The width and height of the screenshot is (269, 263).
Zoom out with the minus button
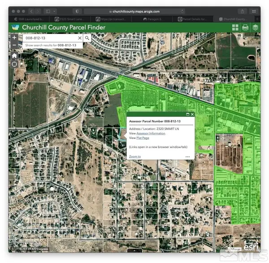(x=14, y=46)
